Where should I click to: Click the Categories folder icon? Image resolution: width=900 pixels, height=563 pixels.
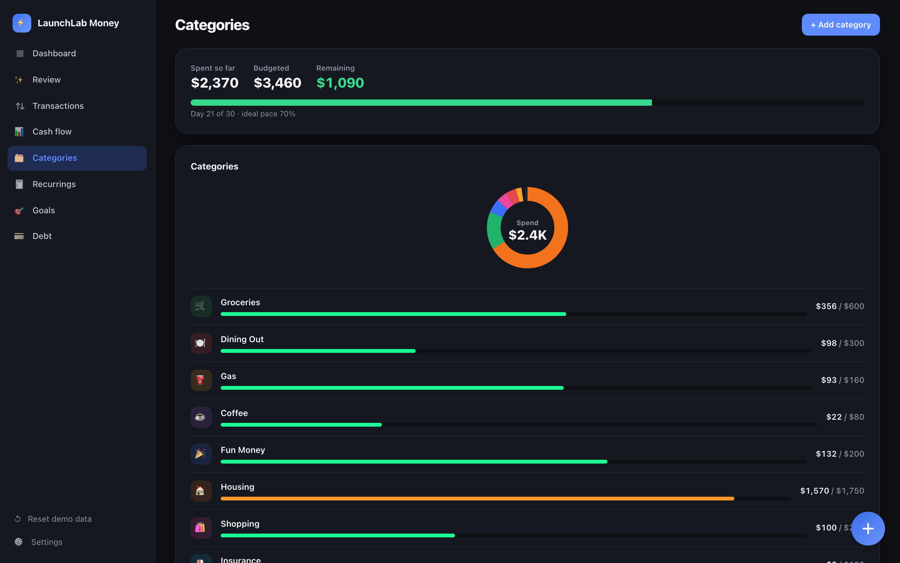pos(19,158)
